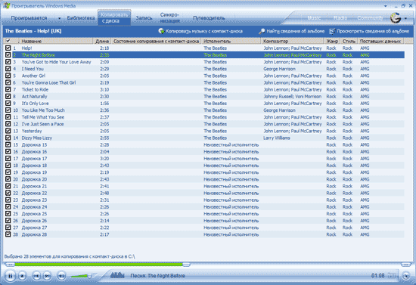
Task: Click Состояние копирования с компакт-диска header
Action: [x=157, y=41]
